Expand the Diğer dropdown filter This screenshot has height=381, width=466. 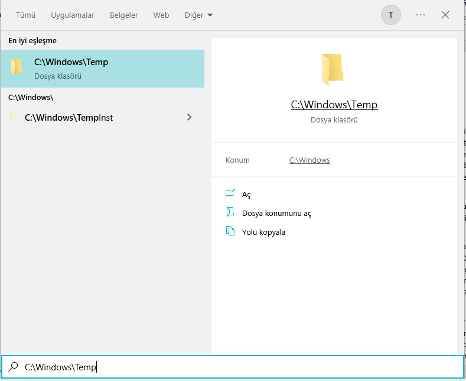click(x=198, y=15)
